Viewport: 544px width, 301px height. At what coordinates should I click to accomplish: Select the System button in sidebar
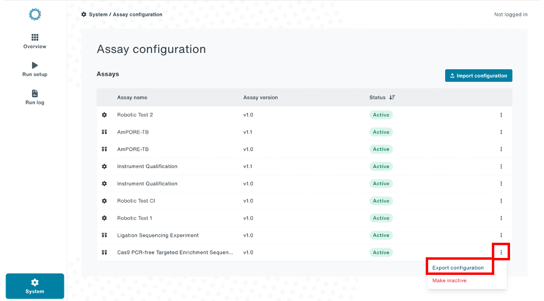coord(35,286)
